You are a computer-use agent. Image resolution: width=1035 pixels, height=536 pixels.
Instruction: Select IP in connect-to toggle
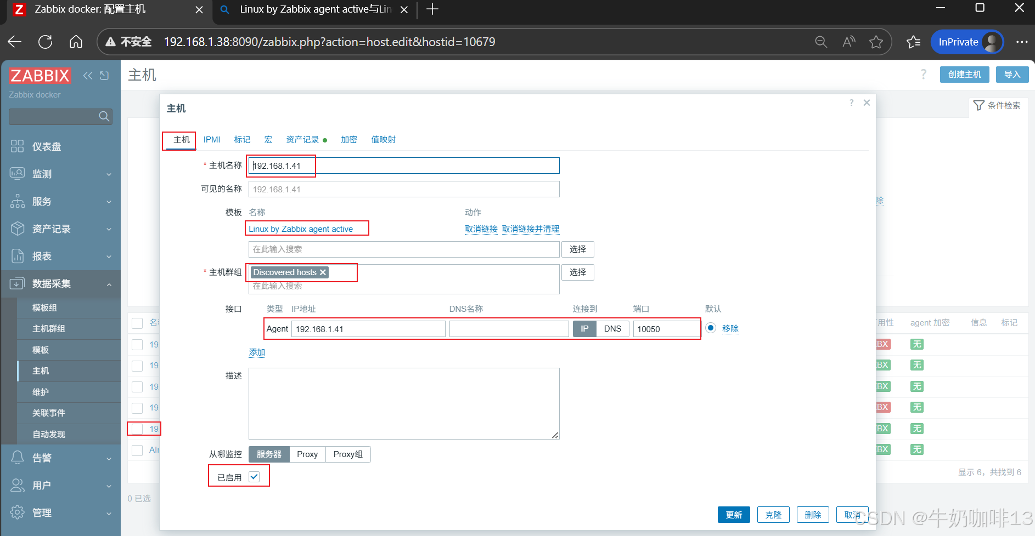click(584, 329)
